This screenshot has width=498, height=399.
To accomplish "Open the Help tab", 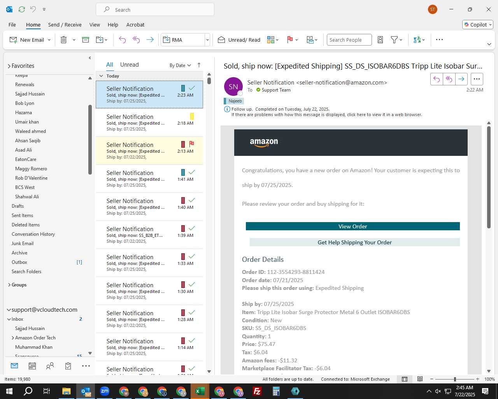I will 113,25.
